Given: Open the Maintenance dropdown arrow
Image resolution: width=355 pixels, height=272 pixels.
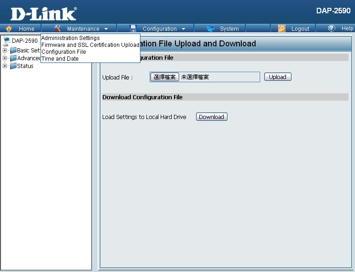Looking at the screenshot, I should [x=106, y=29].
